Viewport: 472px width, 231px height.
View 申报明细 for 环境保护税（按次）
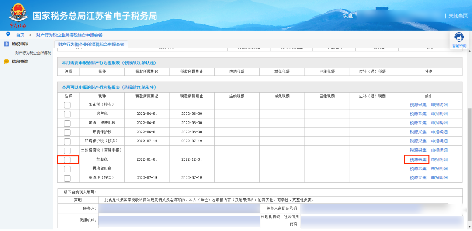(x=439, y=141)
